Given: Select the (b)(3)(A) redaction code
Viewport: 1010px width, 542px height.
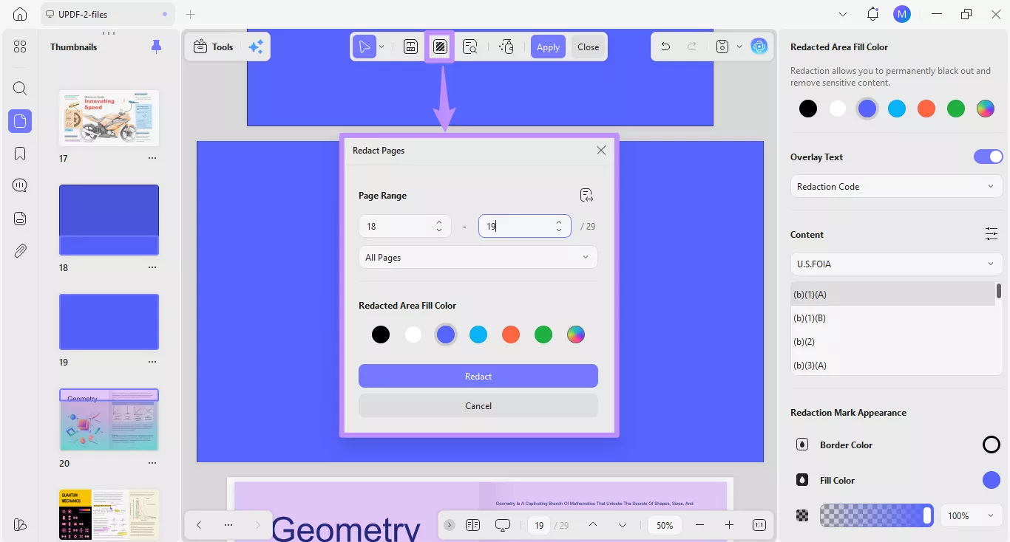Looking at the screenshot, I should coord(892,365).
